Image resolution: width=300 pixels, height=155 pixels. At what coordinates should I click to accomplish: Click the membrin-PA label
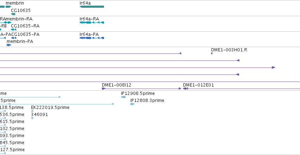[x=20, y=41]
